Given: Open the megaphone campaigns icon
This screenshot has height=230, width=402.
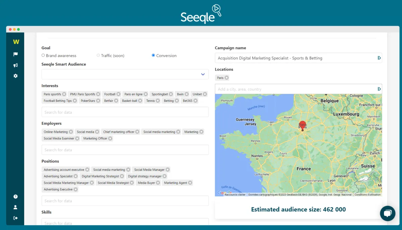Looking at the screenshot, I should tap(15, 65).
